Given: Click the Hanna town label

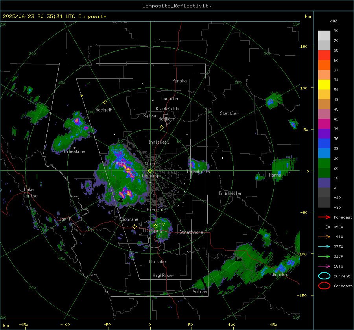Looking at the screenshot, I should click(x=275, y=175).
